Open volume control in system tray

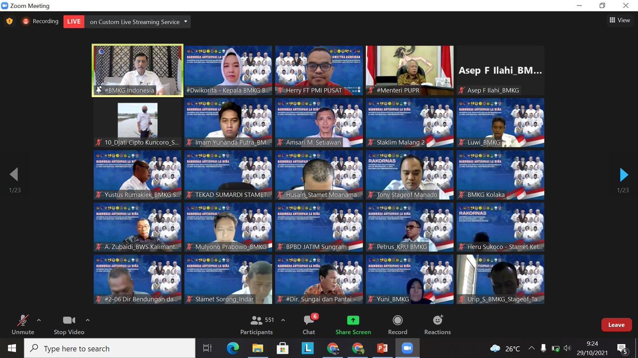click(567, 348)
